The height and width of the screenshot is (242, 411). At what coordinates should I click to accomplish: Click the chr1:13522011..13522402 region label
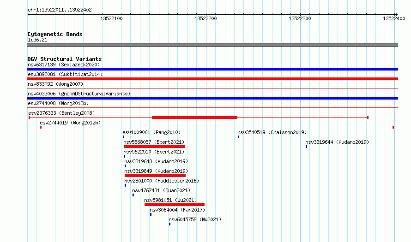click(60, 10)
